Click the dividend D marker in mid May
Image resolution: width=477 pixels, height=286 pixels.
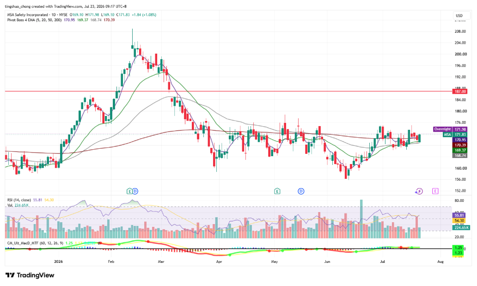(x=301, y=191)
